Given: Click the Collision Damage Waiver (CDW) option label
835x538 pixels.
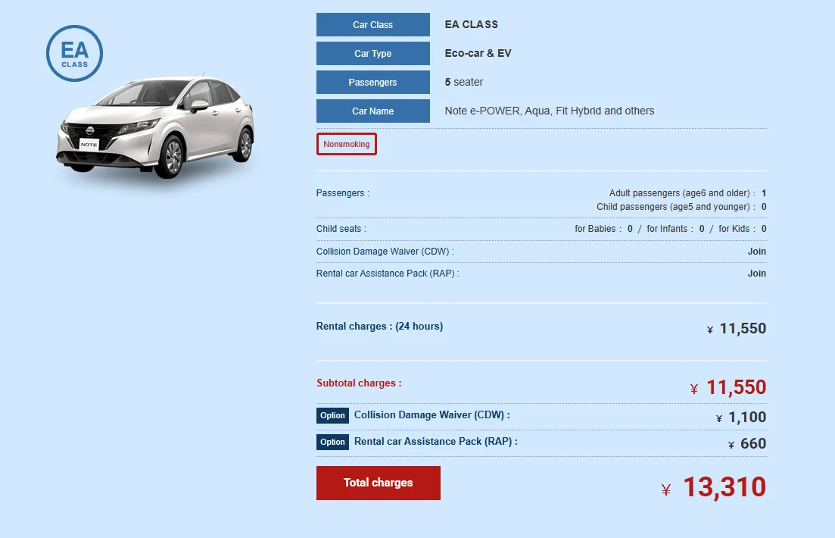Looking at the screenshot, I should click(432, 414).
